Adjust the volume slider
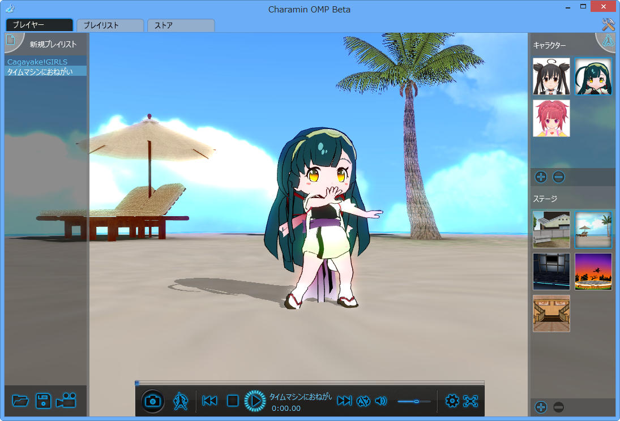This screenshot has height=421, width=620. pyautogui.click(x=414, y=401)
